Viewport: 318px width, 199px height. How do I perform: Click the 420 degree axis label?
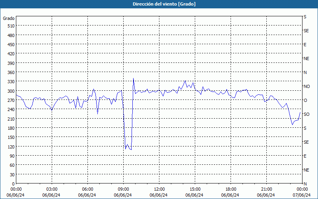(x=11, y=54)
